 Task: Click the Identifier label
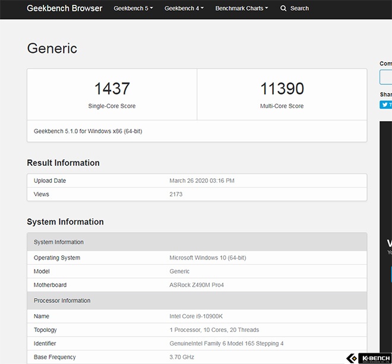45,343
